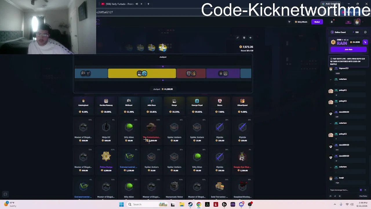
Task: Open the Windows Start menu
Action: tap(121, 204)
